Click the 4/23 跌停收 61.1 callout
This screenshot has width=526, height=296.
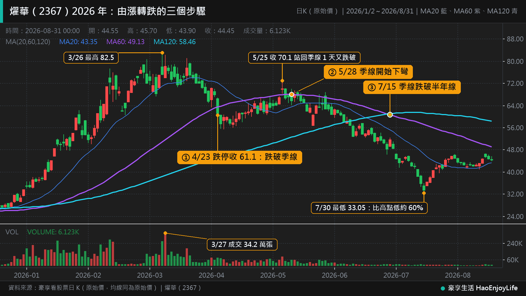tap(239, 157)
